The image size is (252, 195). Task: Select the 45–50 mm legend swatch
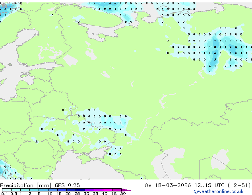(117, 190)
